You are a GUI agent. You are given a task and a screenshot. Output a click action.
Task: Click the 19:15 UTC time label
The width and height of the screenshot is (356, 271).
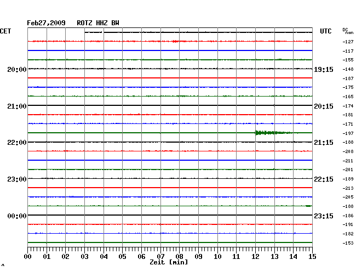pyautogui.click(x=324, y=69)
